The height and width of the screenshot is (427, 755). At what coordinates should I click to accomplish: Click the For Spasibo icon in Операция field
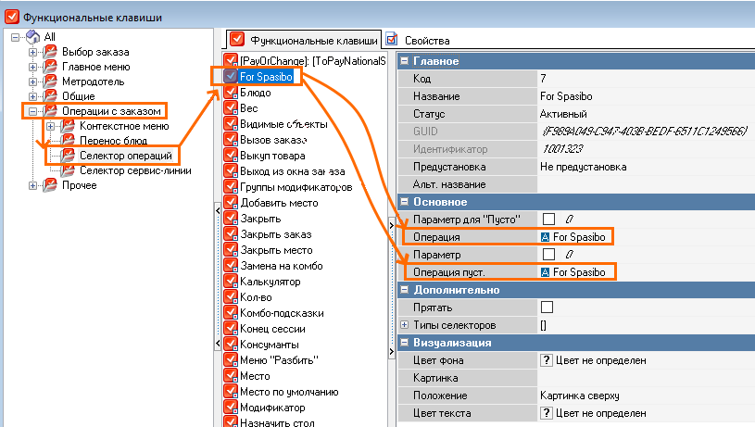546,237
